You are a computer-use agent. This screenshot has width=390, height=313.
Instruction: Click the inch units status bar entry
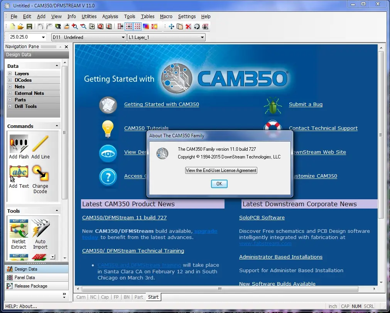click(x=333, y=306)
